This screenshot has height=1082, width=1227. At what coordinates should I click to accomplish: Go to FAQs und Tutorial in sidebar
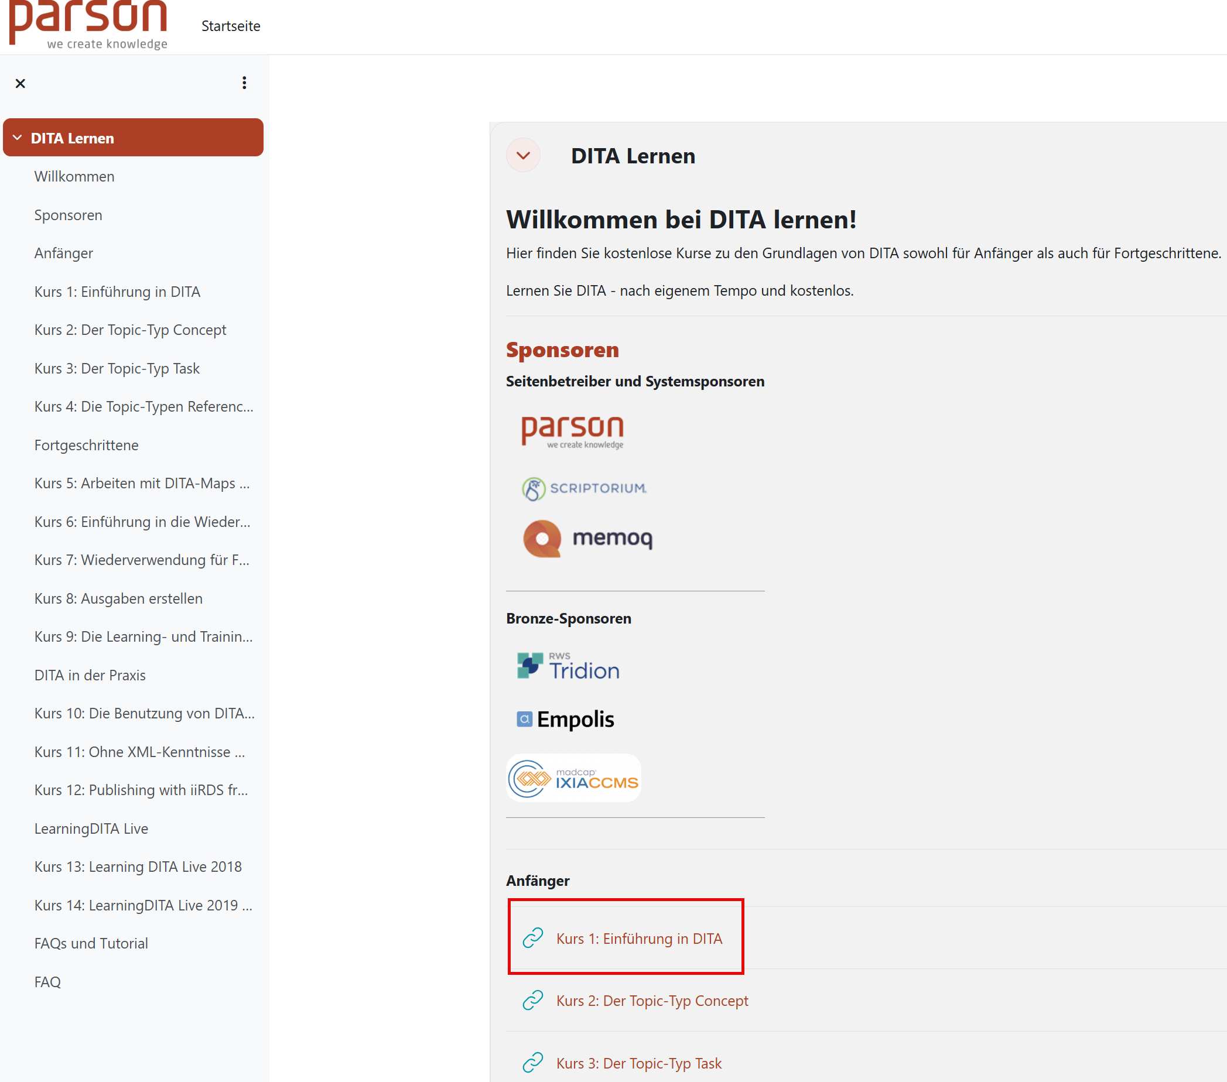91,943
